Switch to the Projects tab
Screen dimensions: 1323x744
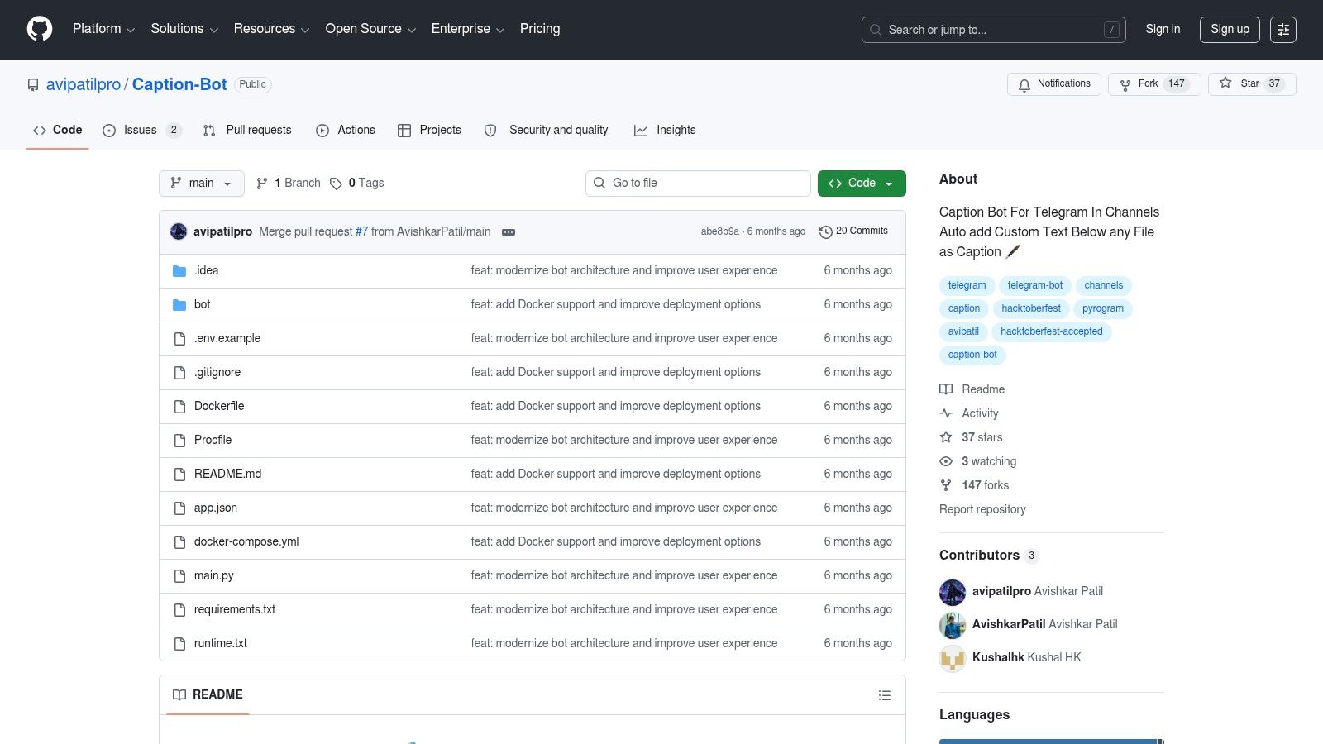(x=429, y=131)
